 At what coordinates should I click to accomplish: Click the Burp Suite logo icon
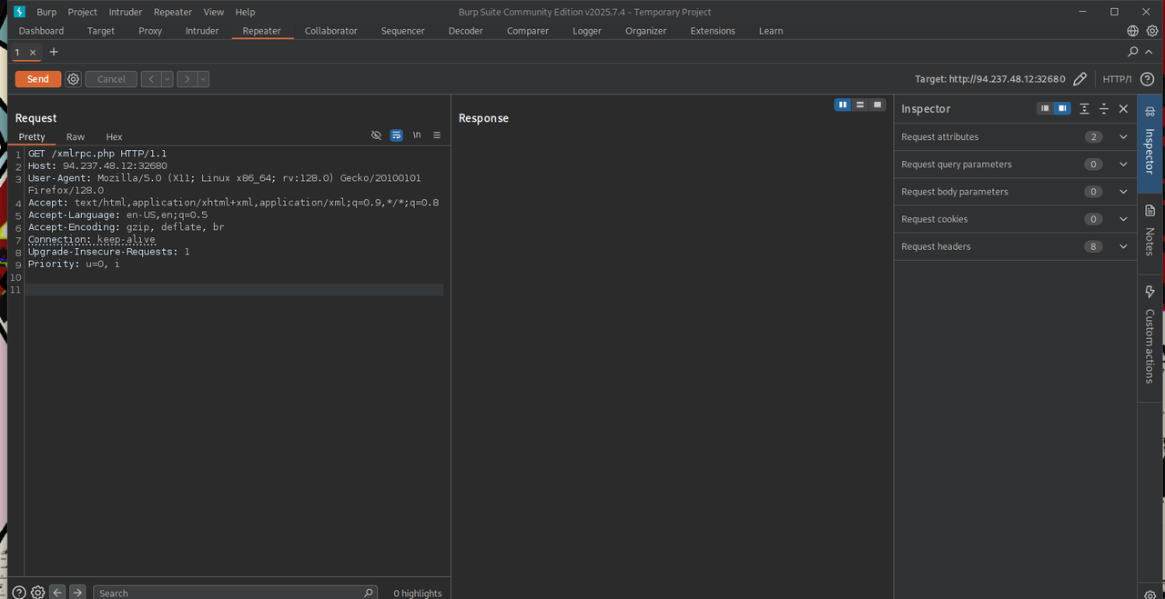(19, 12)
